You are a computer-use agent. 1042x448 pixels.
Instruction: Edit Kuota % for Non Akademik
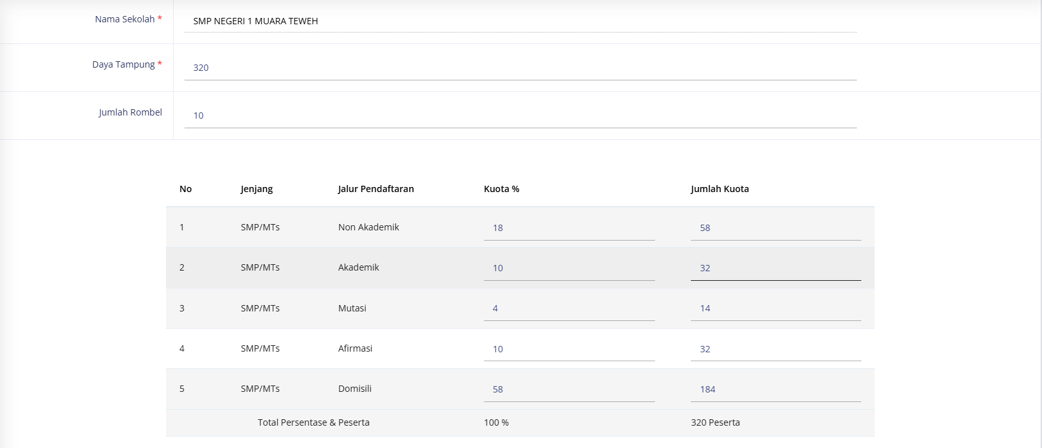coord(569,228)
